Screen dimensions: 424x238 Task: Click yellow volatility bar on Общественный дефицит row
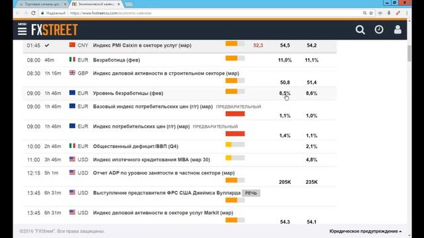235,145
